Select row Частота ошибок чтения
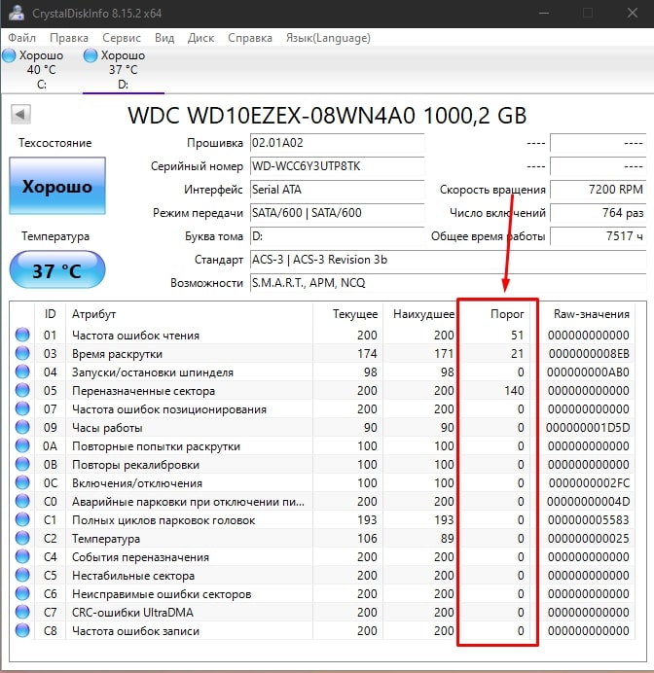The width and height of the screenshot is (654, 673). 324,335
